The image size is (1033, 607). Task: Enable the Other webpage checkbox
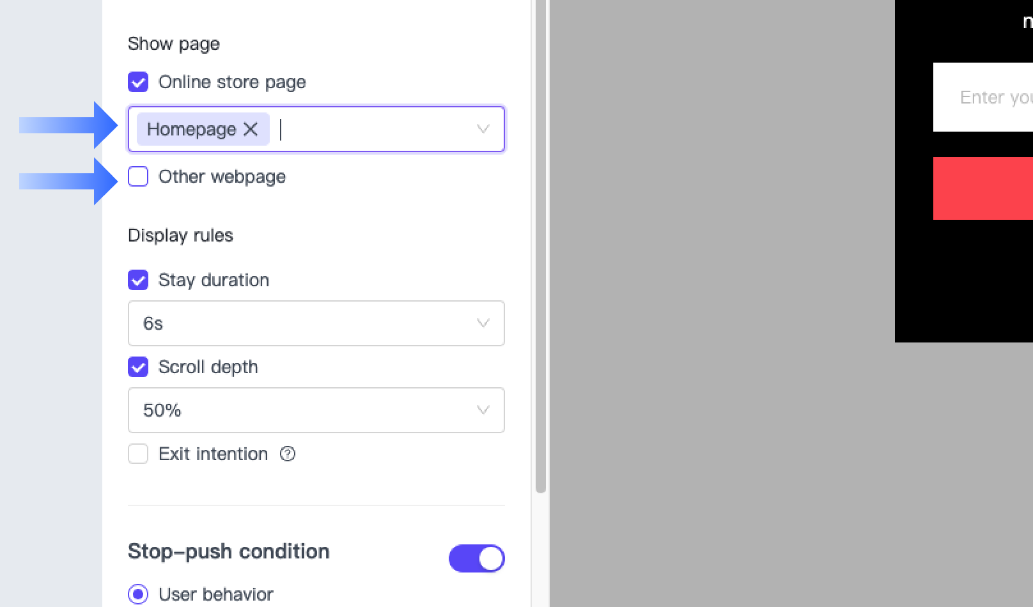pos(138,176)
